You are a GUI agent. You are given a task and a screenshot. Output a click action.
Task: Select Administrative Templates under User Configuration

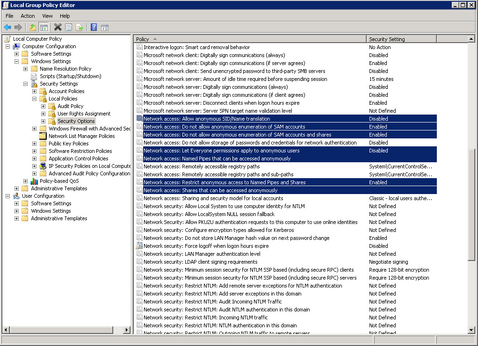(x=59, y=218)
